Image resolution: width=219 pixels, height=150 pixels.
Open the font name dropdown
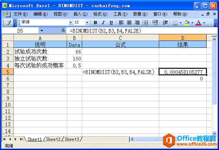71,22
